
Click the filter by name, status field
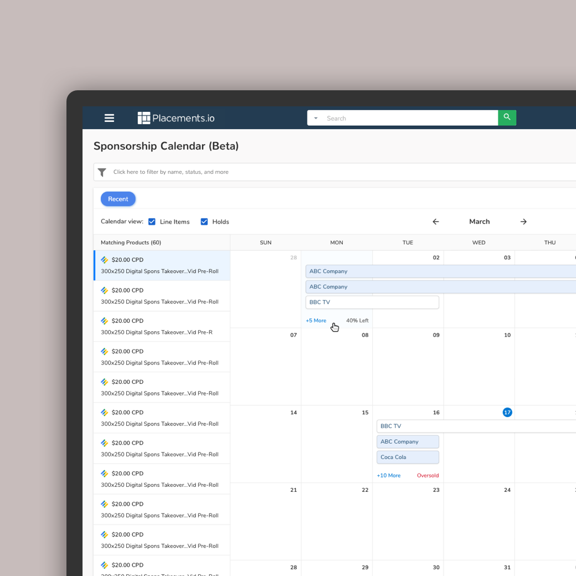click(x=332, y=172)
